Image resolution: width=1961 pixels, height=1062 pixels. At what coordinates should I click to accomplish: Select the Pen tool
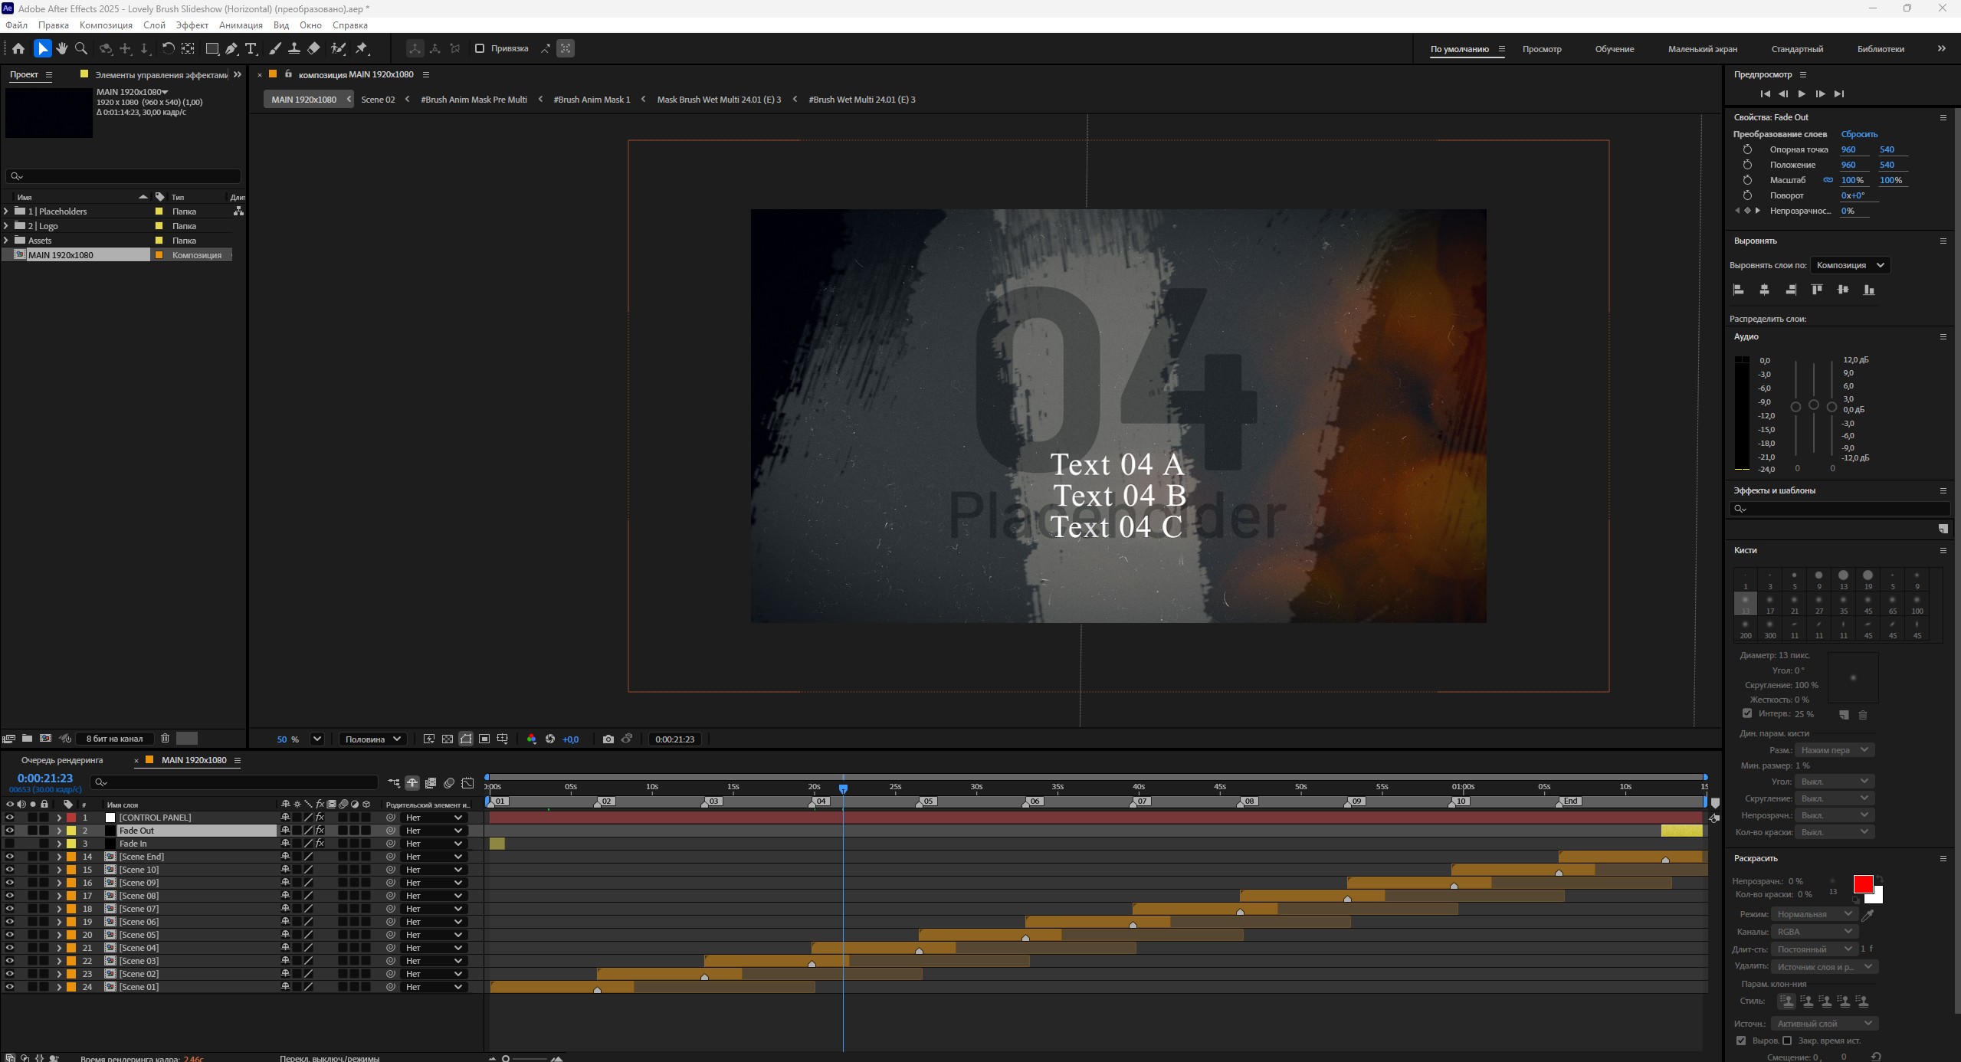pyautogui.click(x=231, y=48)
